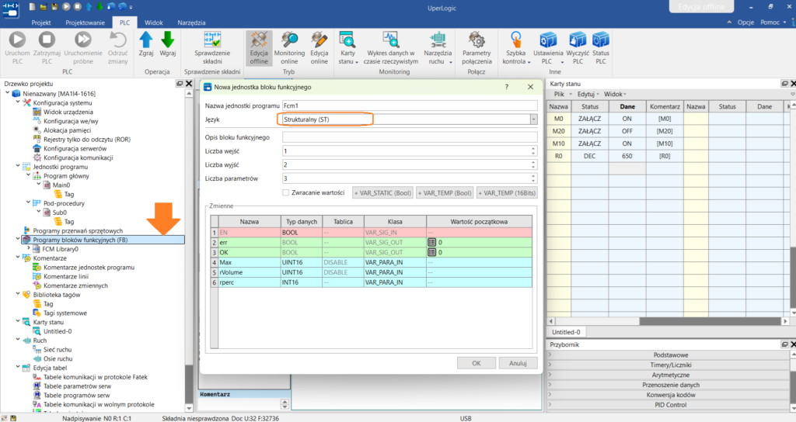The width and height of the screenshot is (796, 422).
Task: Click the Karty stanu horizontal scrollbar
Action: tap(710, 321)
